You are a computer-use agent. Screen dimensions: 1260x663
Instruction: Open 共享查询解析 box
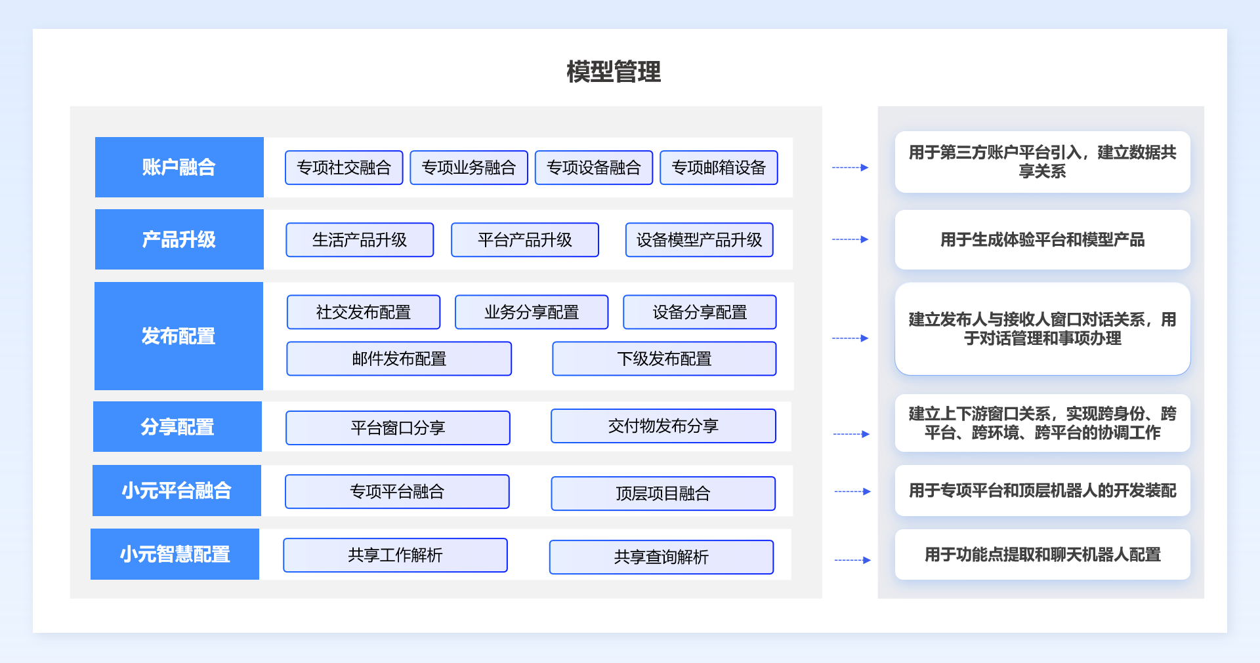click(x=661, y=557)
